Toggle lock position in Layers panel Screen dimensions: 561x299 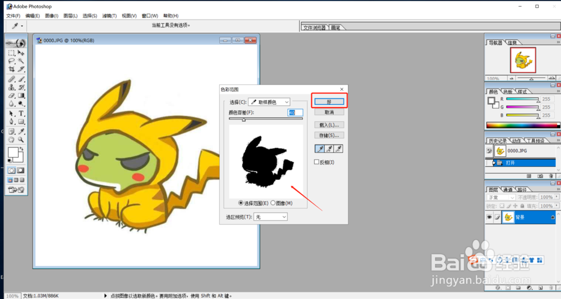point(515,206)
